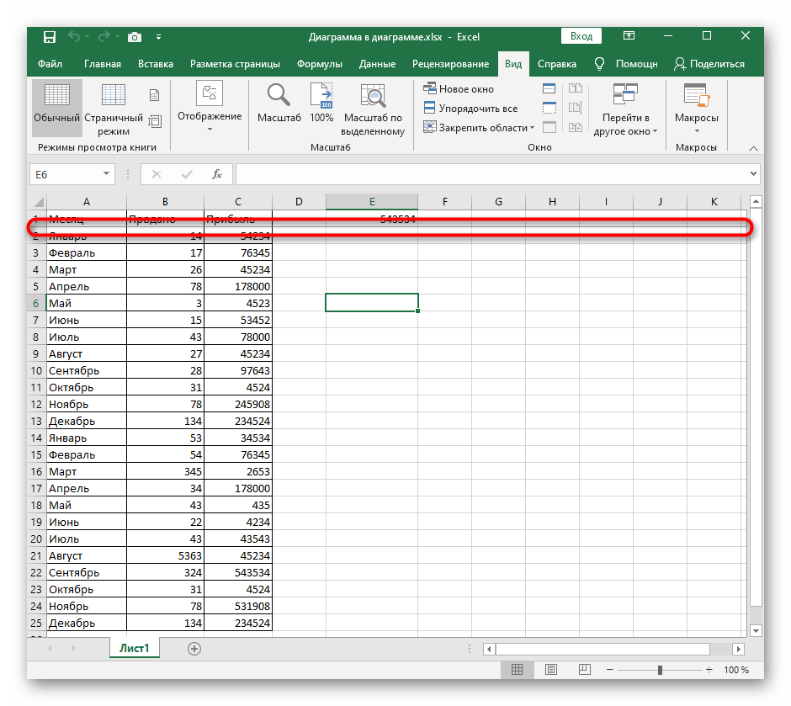The image size is (791, 706).
Task: Click the Hide window icon
Action: (549, 108)
